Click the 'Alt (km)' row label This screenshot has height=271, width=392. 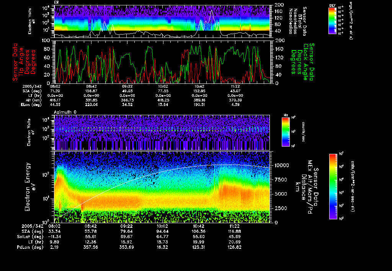(33, 100)
